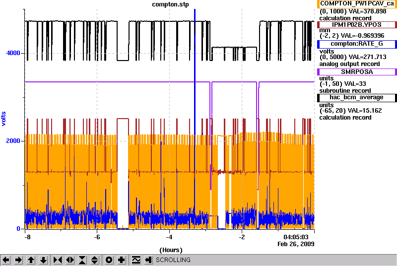Click the Feb 26, 2009 date label
The width and height of the screenshot is (397, 266).
tap(296, 244)
